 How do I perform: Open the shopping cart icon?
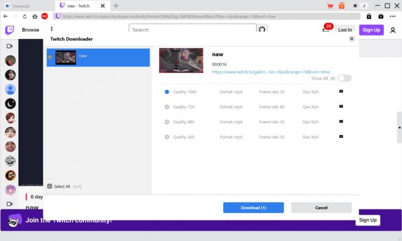point(330,6)
